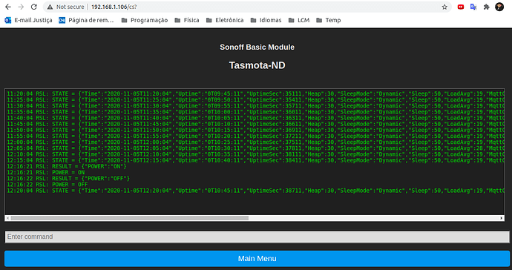Click the 11:50:04 STATE log line
Viewport: 512px width, 270px height.
tap(255, 130)
